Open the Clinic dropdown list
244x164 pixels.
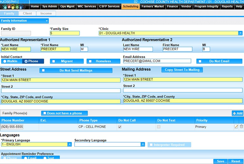coord(241,33)
